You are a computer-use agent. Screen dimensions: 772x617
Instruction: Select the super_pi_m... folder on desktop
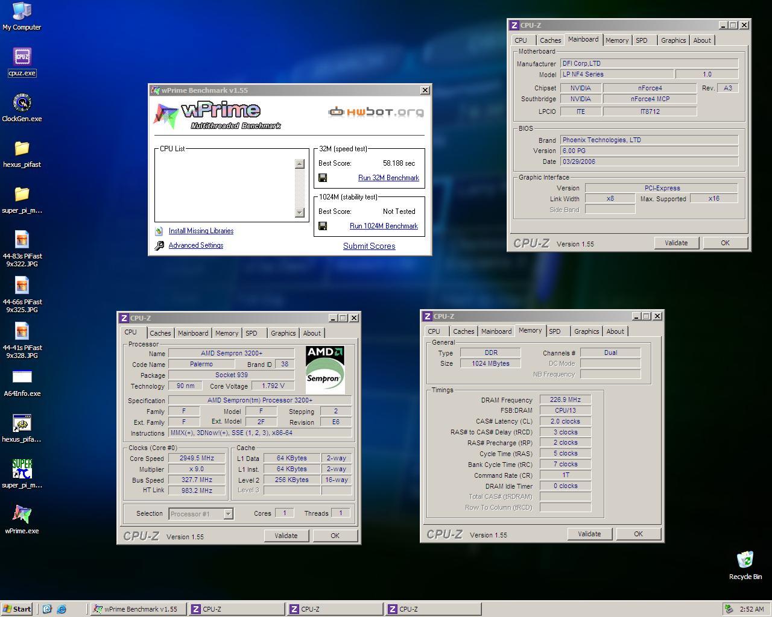(22, 199)
